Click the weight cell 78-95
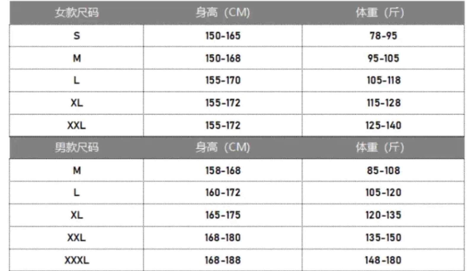474x271 pixels. [x=383, y=36]
